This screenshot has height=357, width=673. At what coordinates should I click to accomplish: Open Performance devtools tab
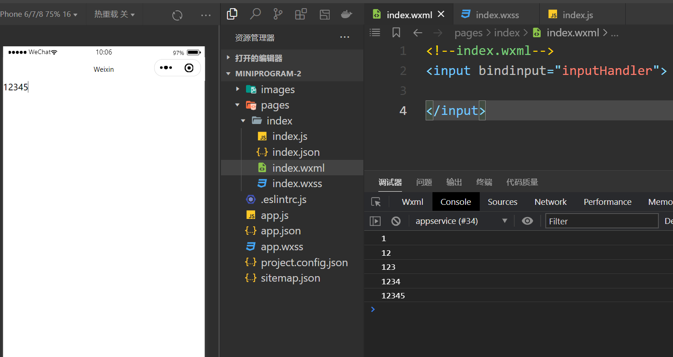[608, 202]
